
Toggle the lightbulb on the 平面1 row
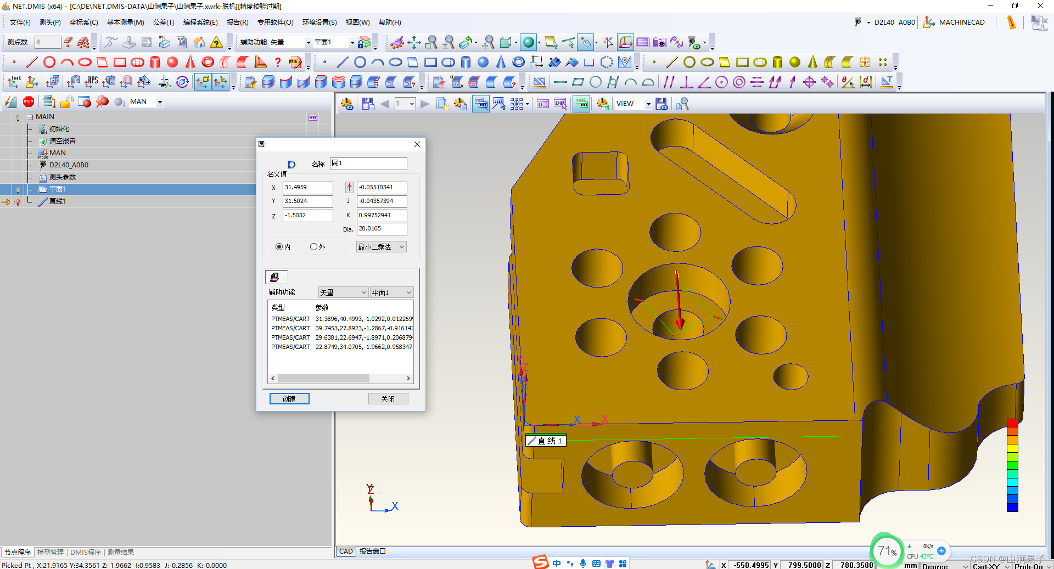[18, 190]
